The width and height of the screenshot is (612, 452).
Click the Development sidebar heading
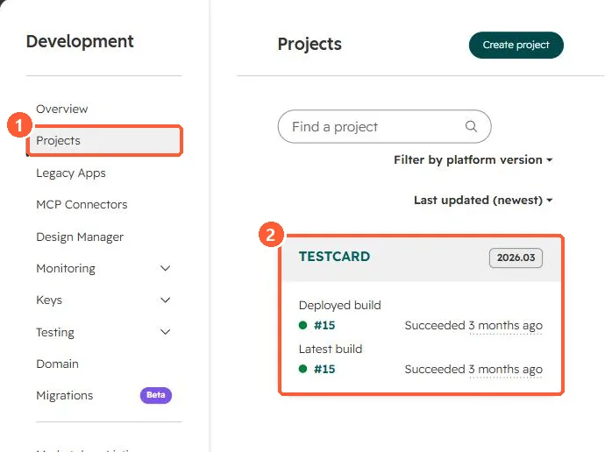80,41
